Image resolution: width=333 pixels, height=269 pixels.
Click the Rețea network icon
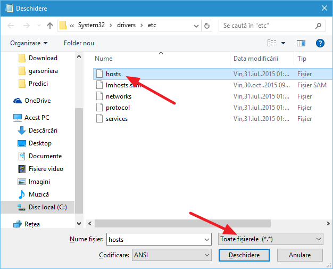(x=18, y=224)
